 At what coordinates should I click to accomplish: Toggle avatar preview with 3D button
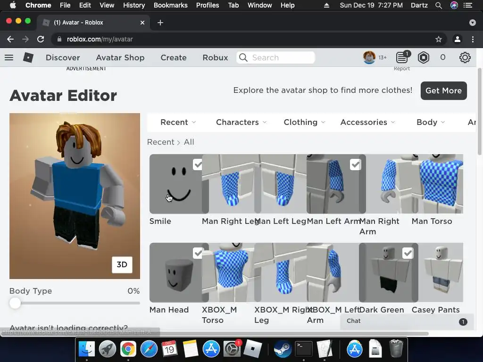(x=122, y=265)
